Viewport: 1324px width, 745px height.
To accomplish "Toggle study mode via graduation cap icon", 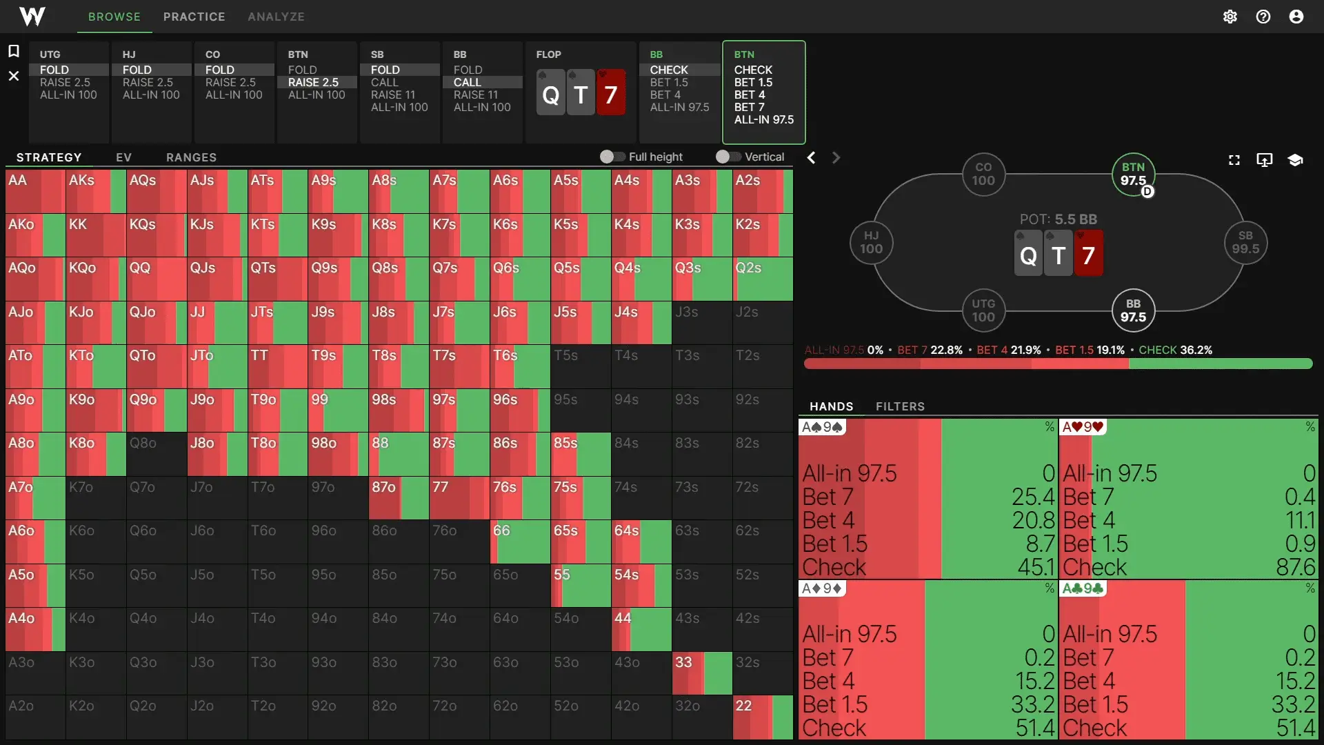I will coord(1296,159).
